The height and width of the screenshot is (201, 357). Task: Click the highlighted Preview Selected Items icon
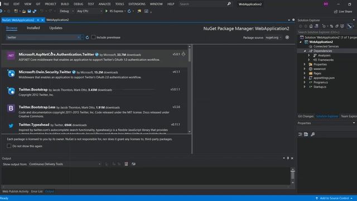350,26
